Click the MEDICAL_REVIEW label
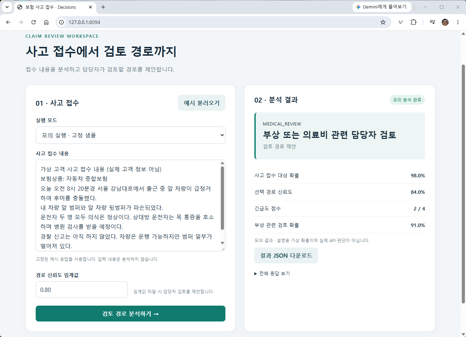466x337 pixels. [x=282, y=124]
